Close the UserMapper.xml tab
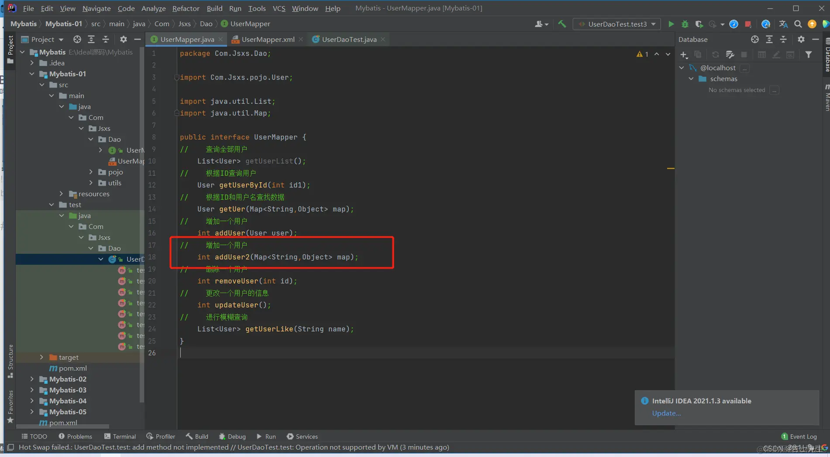Image resolution: width=830 pixels, height=457 pixels. [301, 39]
